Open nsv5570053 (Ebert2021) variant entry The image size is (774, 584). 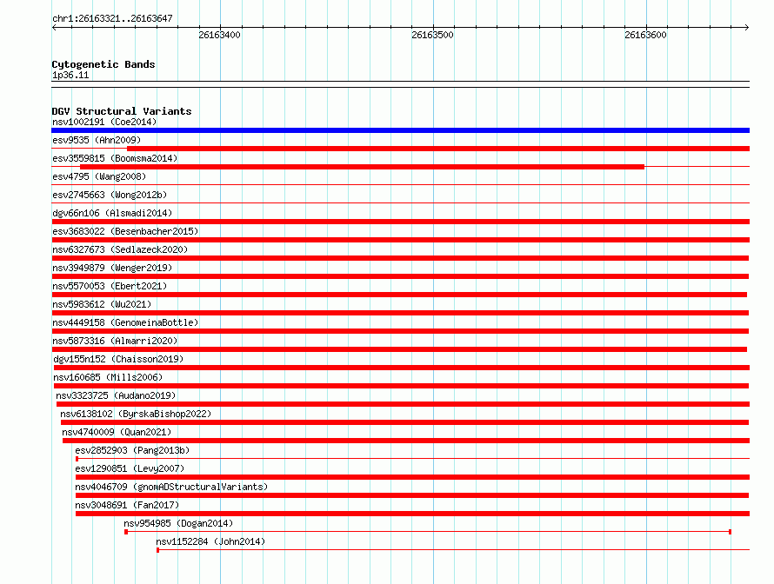pos(110,286)
